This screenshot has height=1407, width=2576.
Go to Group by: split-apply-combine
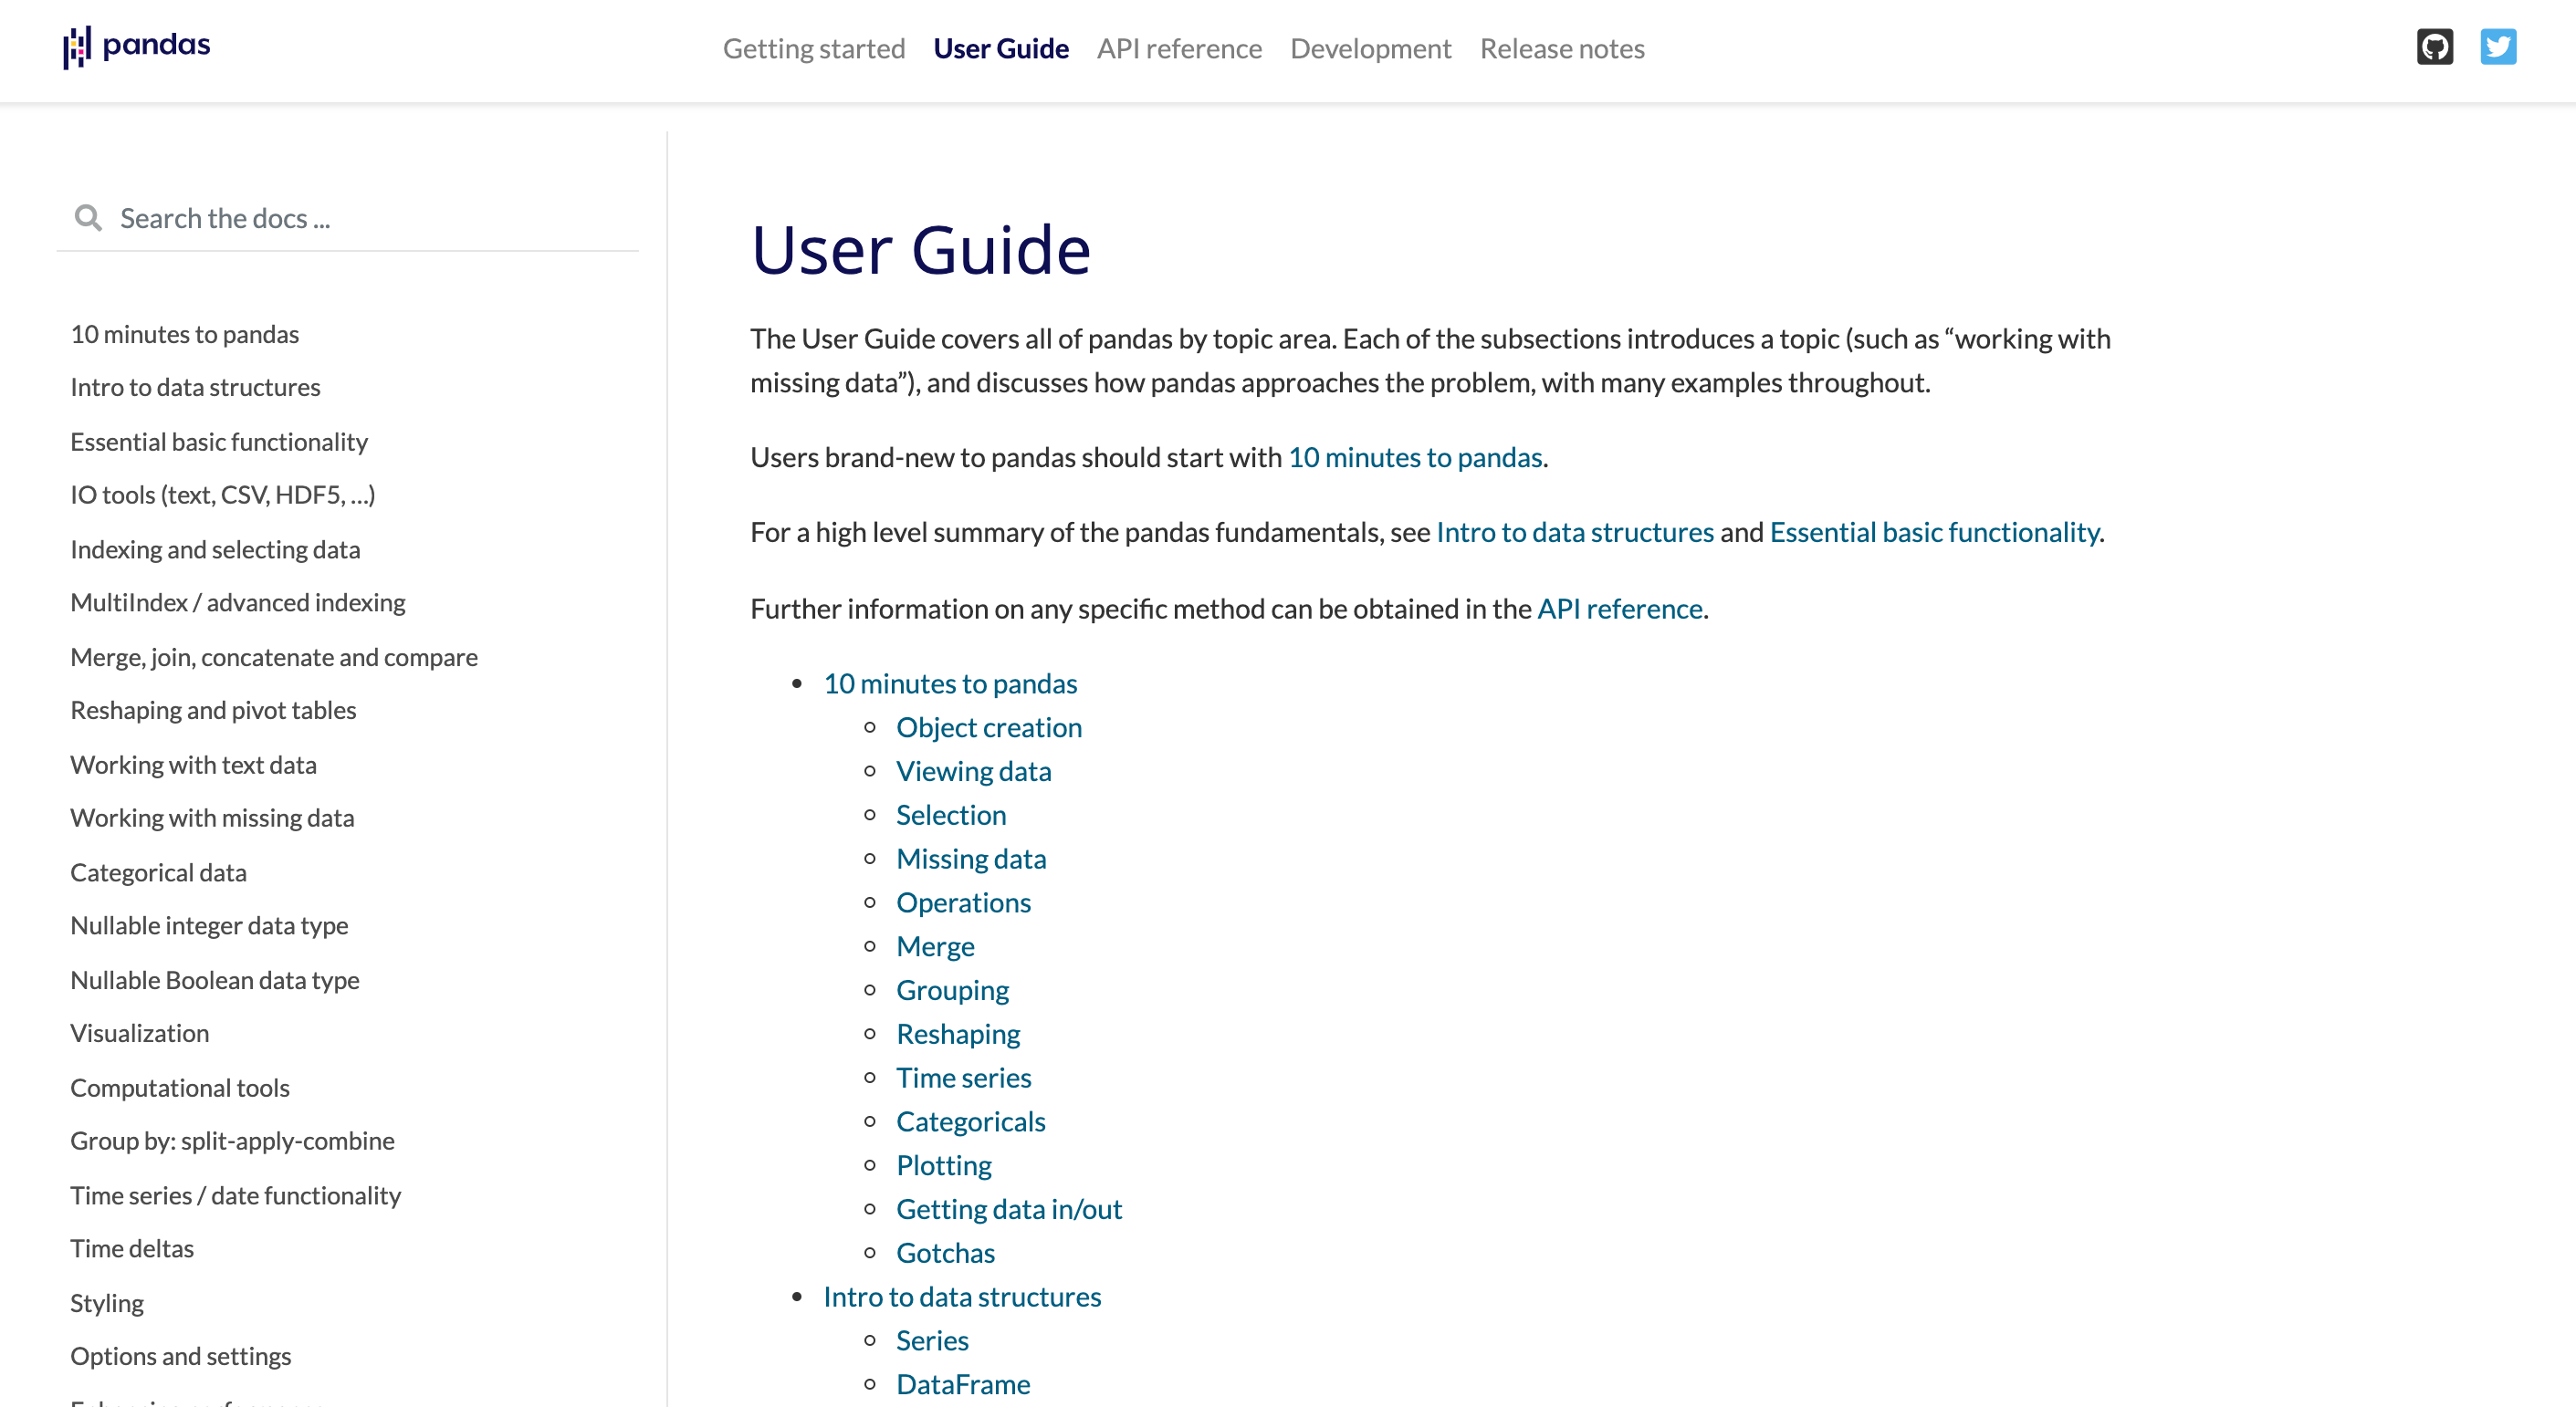coord(232,1141)
